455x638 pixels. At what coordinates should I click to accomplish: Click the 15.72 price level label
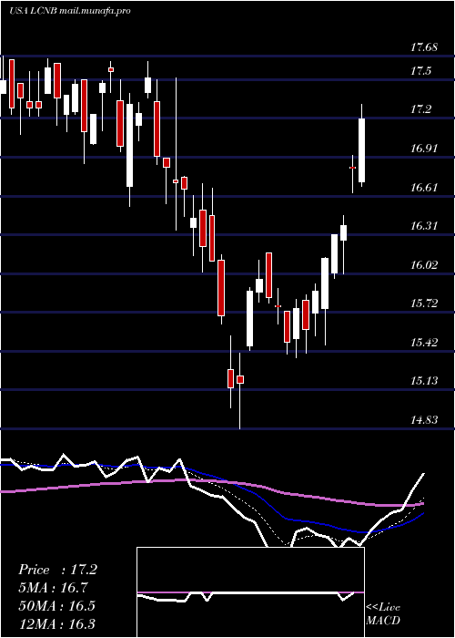click(x=424, y=304)
